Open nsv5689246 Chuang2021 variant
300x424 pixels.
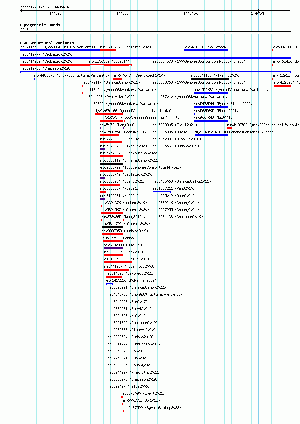tap(176, 203)
